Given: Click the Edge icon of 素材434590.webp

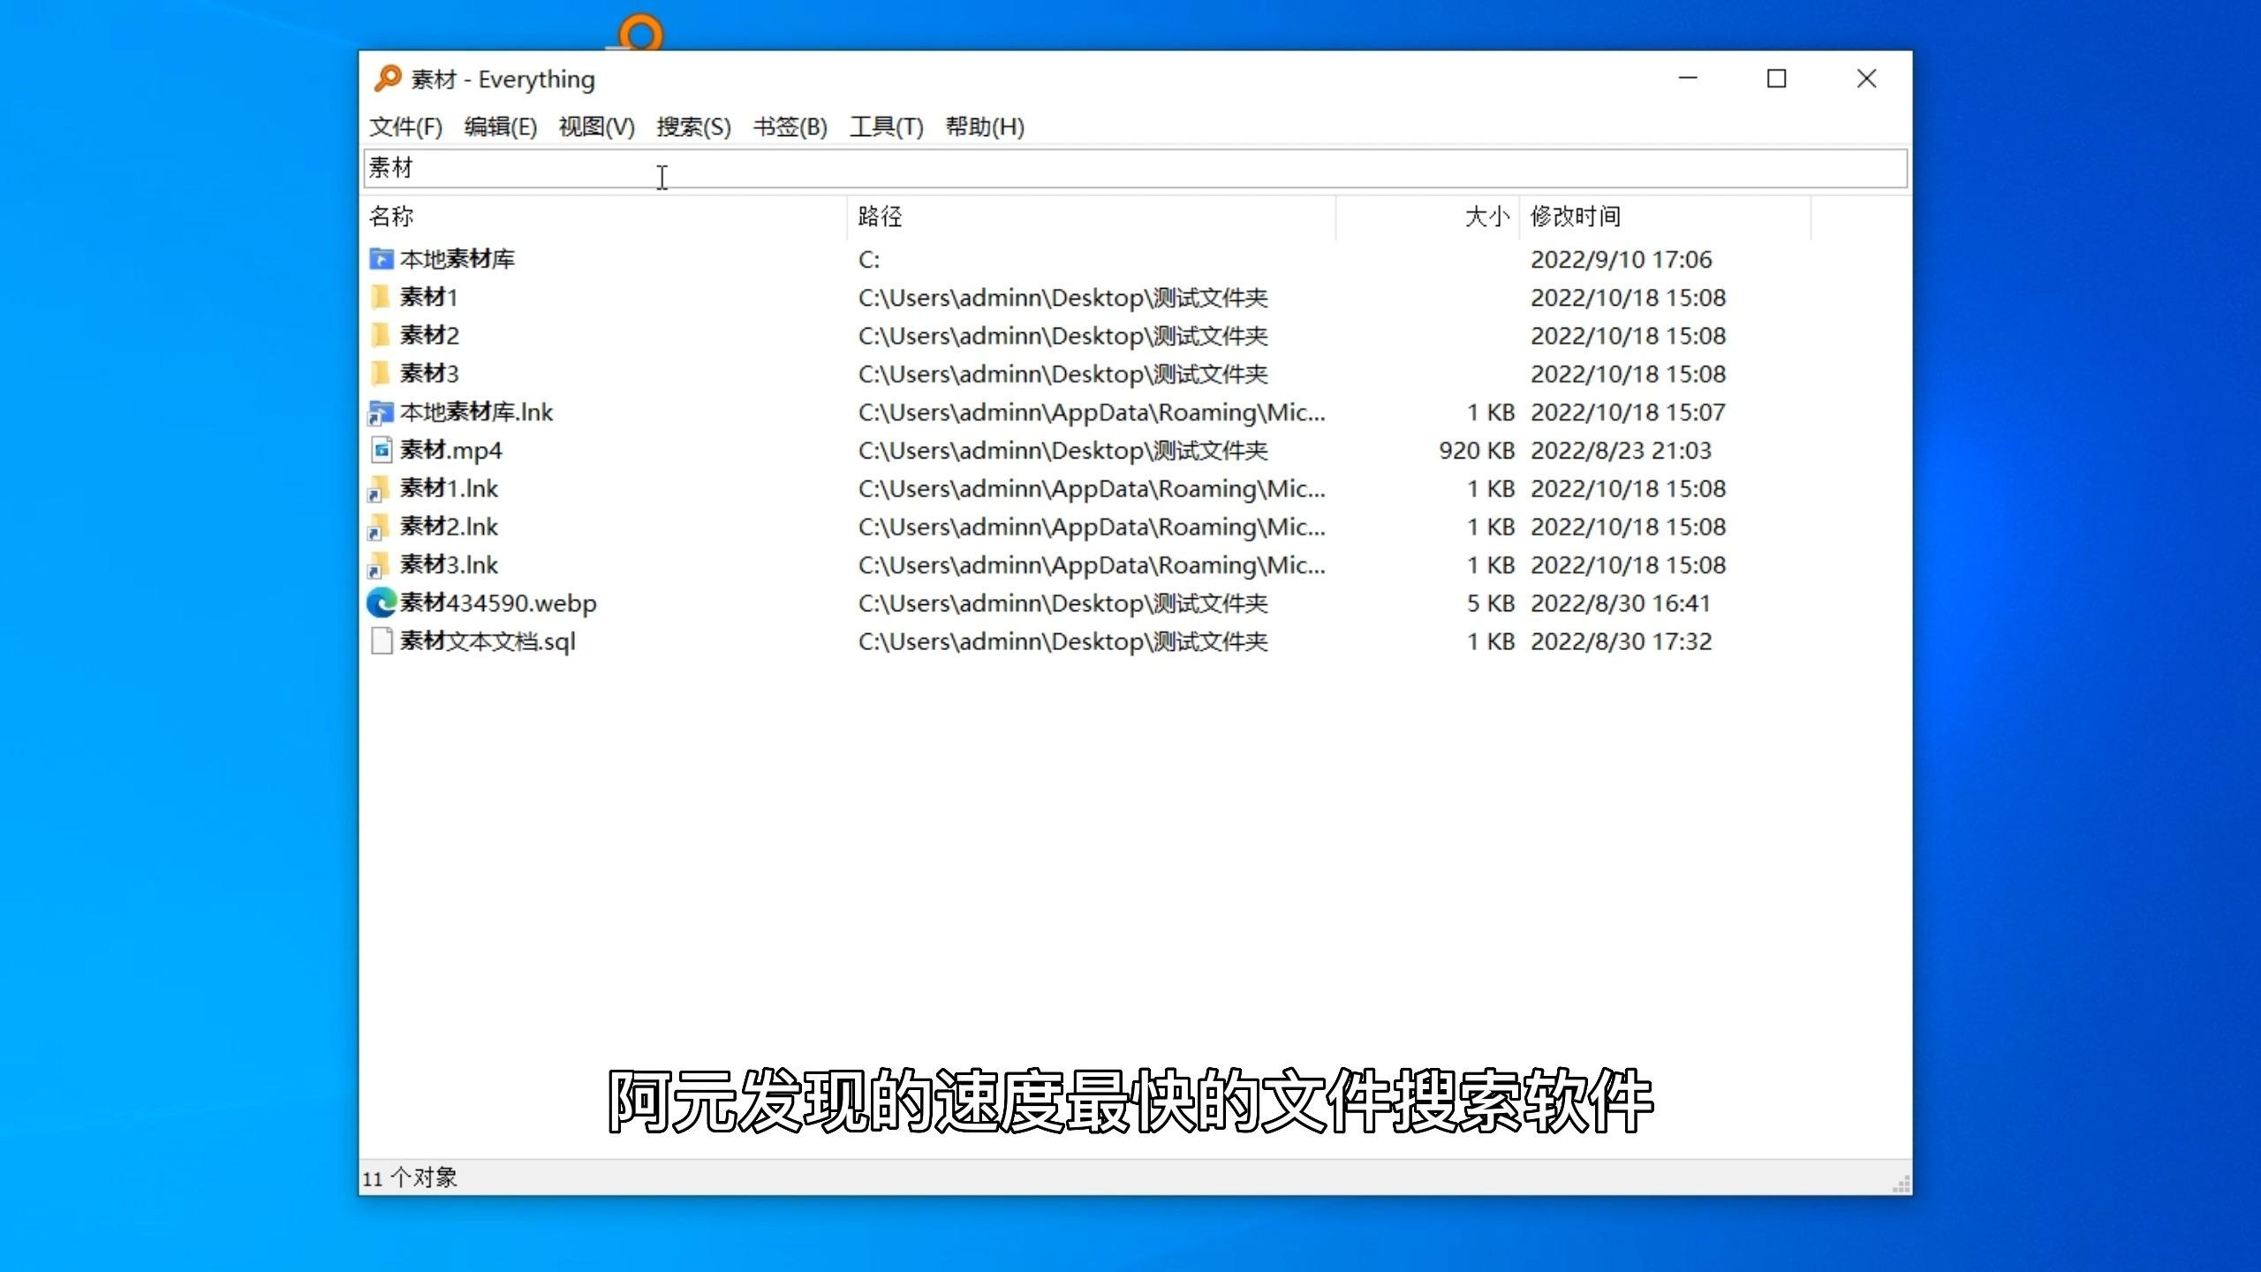Looking at the screenshot, I should click(382, 602).
